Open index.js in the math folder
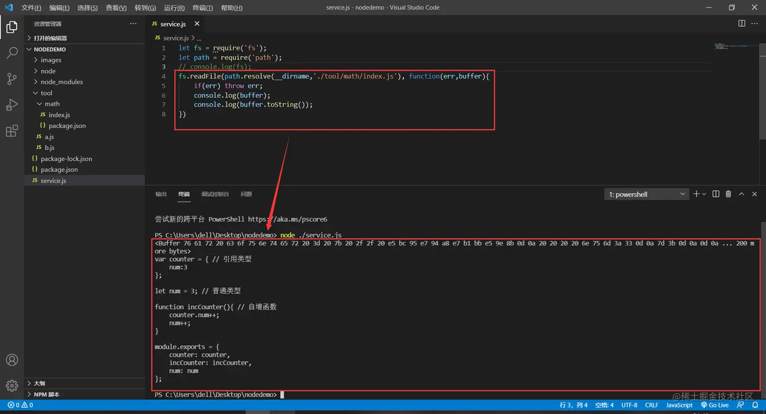The height and width of the screenshot is (414, 766). [x=85, y=115]
